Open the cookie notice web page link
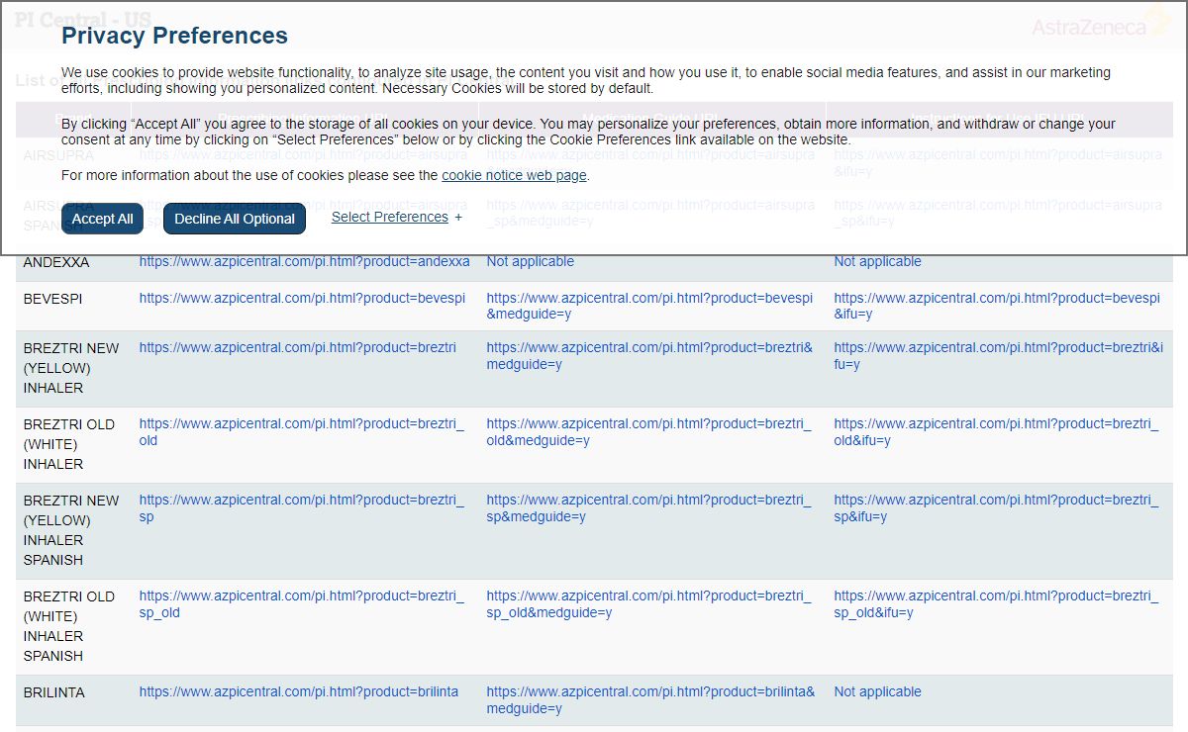 514,175
